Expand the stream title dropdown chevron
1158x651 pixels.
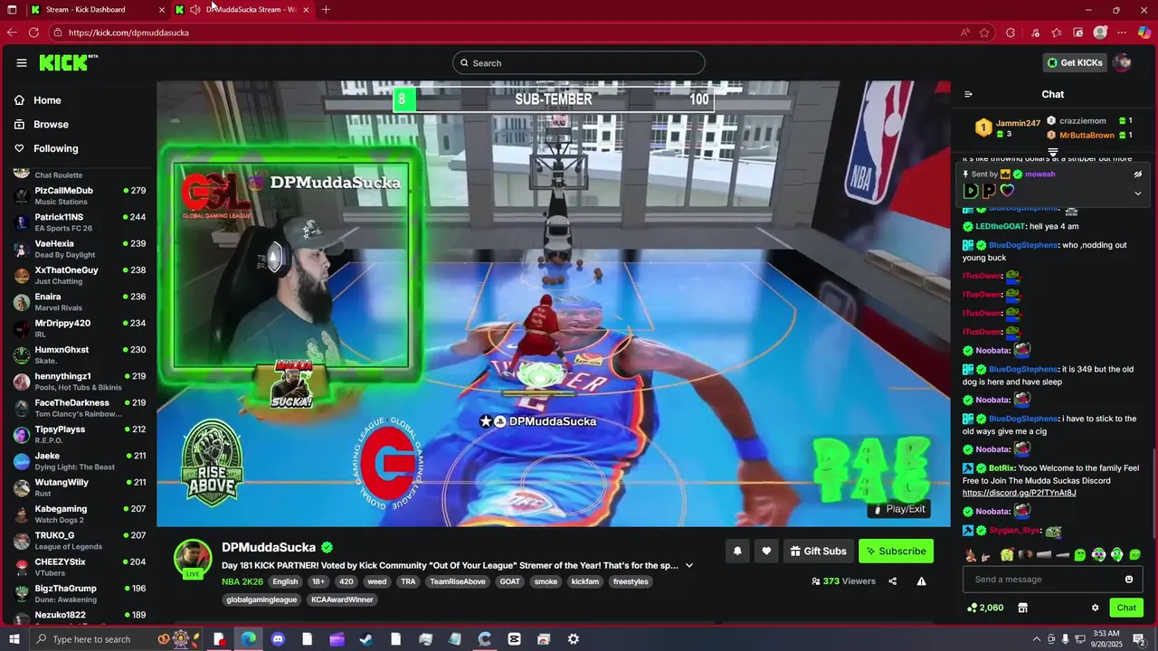[x=689, y=565]
